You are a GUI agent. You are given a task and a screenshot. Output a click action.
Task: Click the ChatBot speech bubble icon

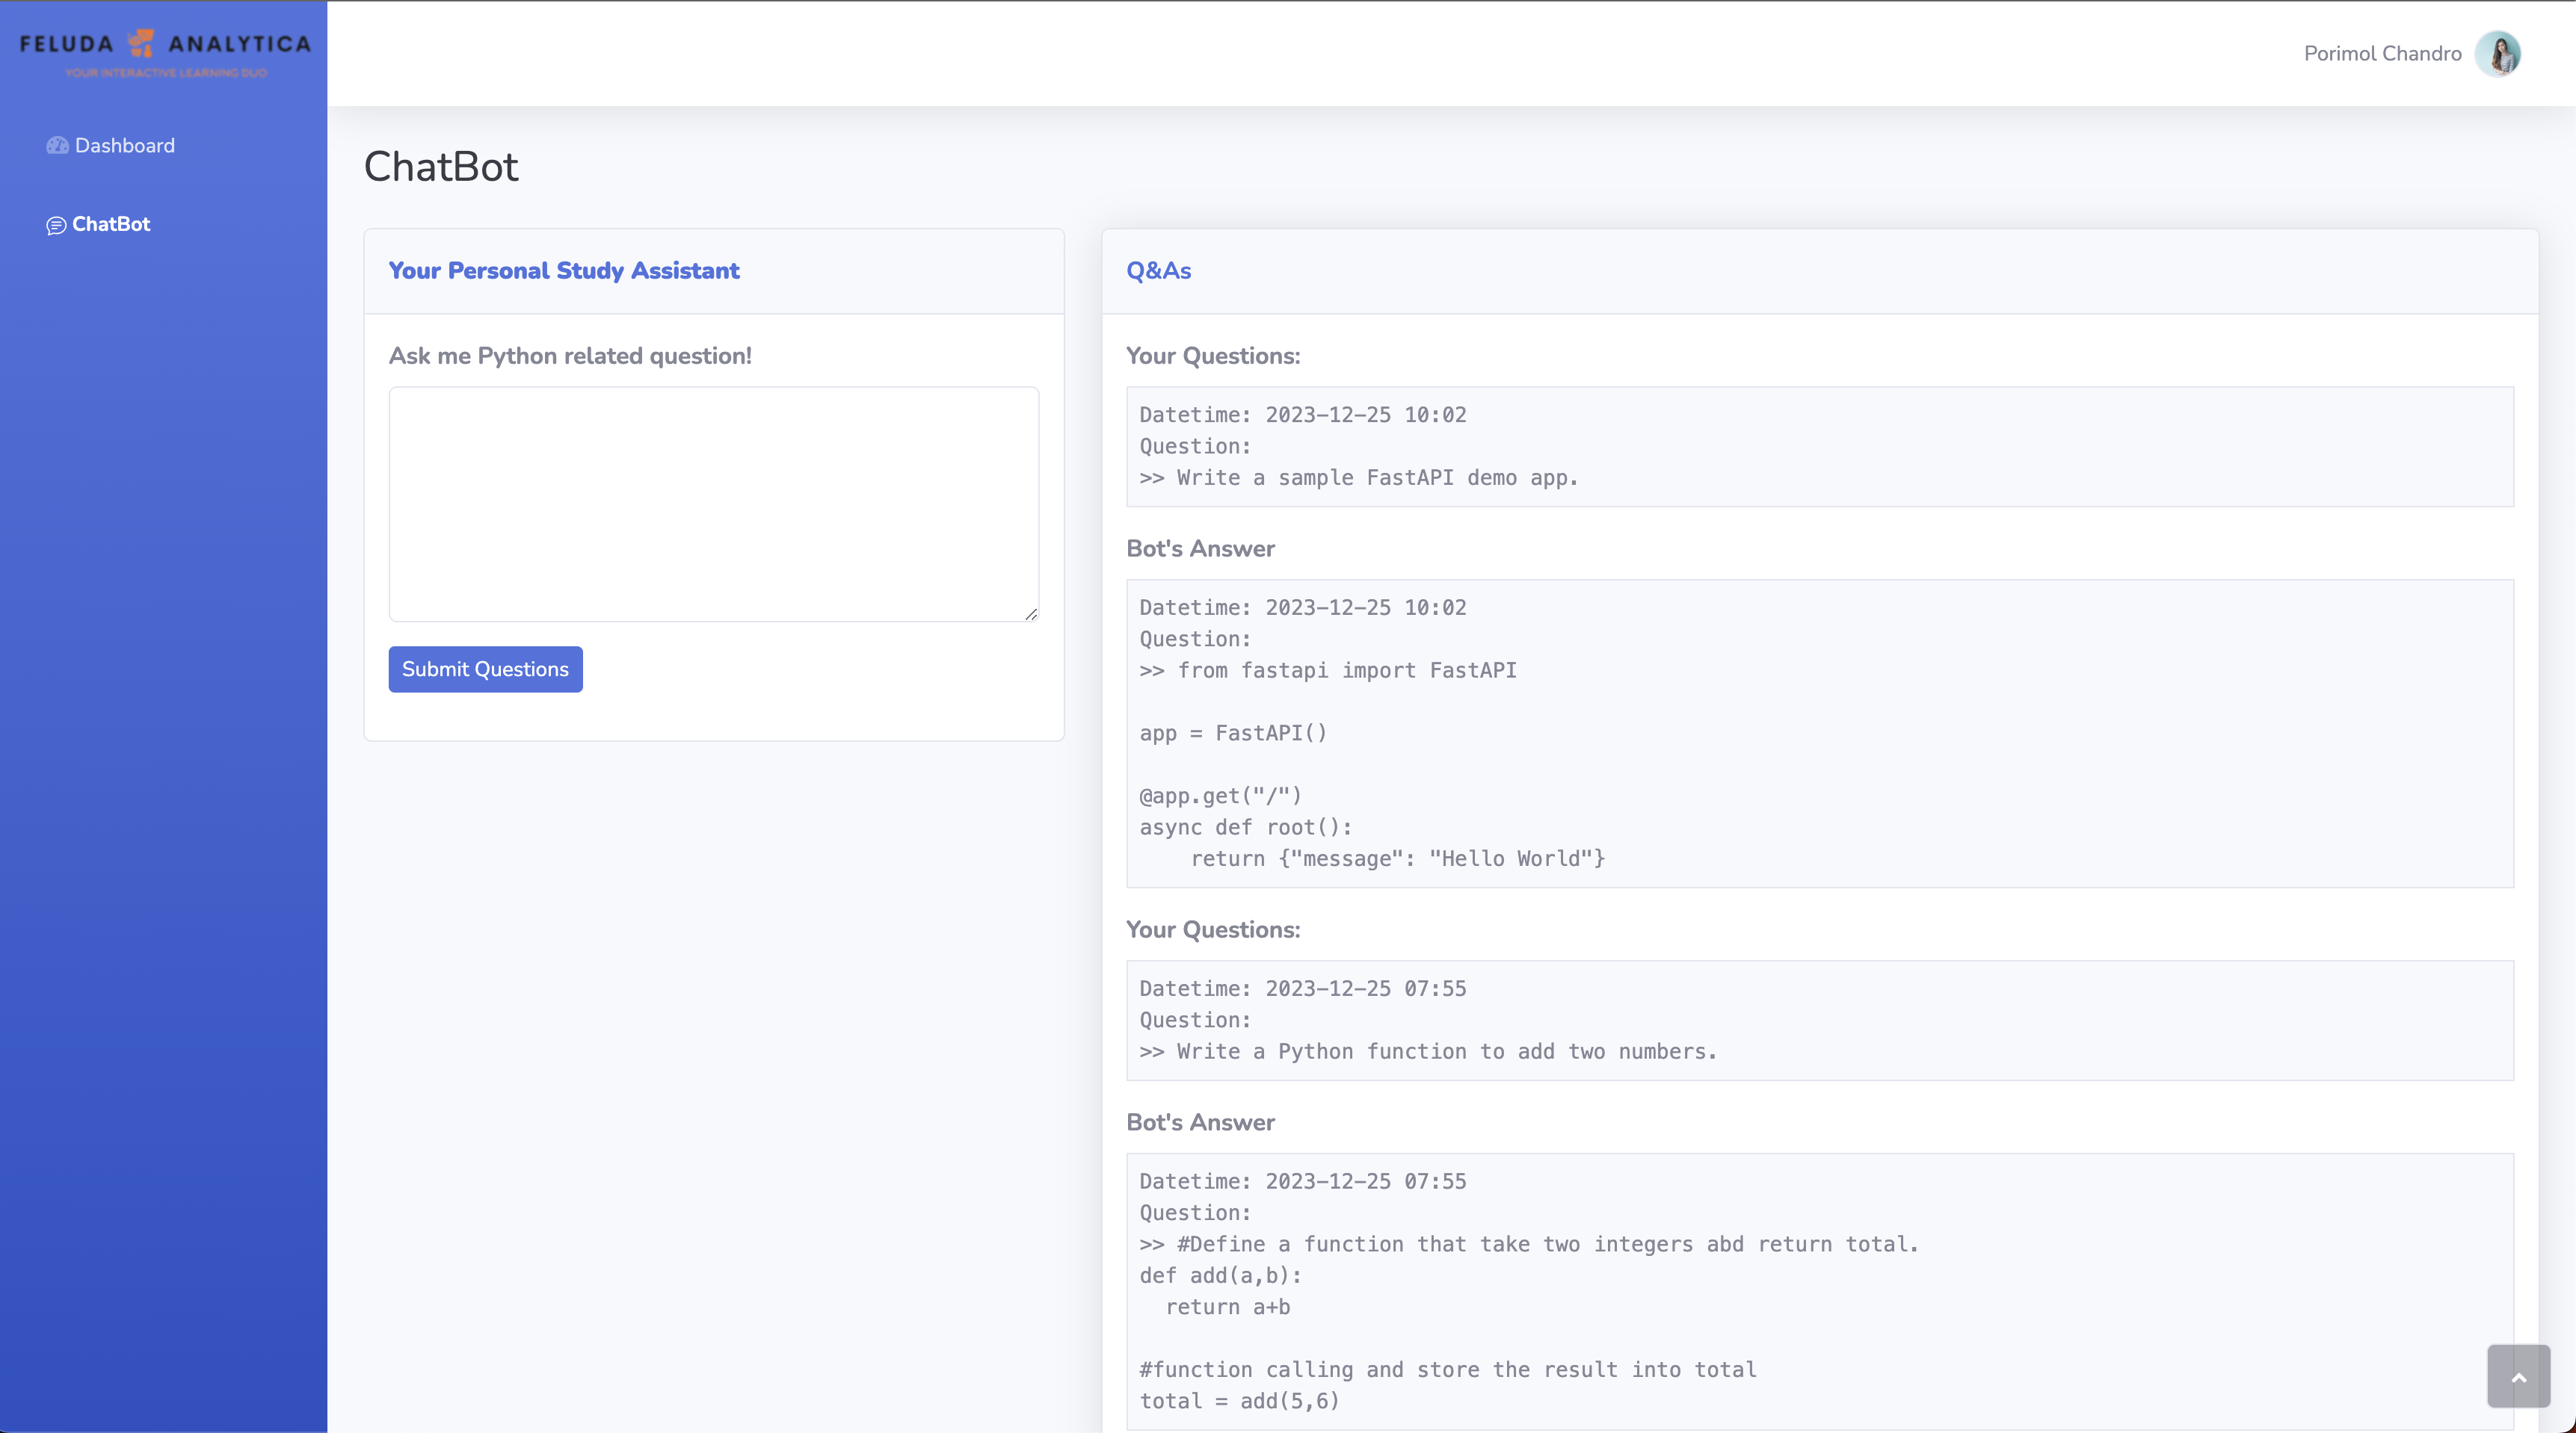(56, 226)
